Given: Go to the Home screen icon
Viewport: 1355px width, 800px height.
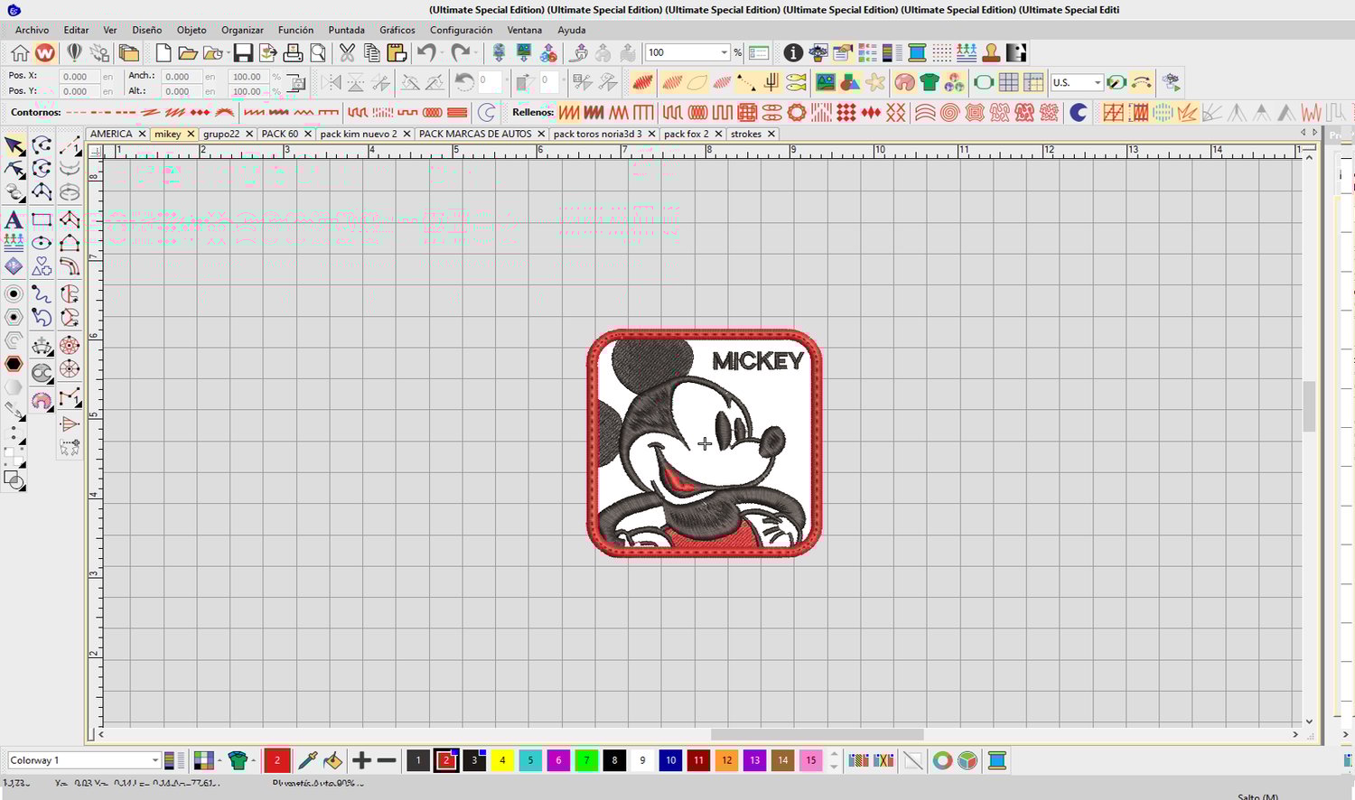Looking at the screenshot, I should coord(20,52).
